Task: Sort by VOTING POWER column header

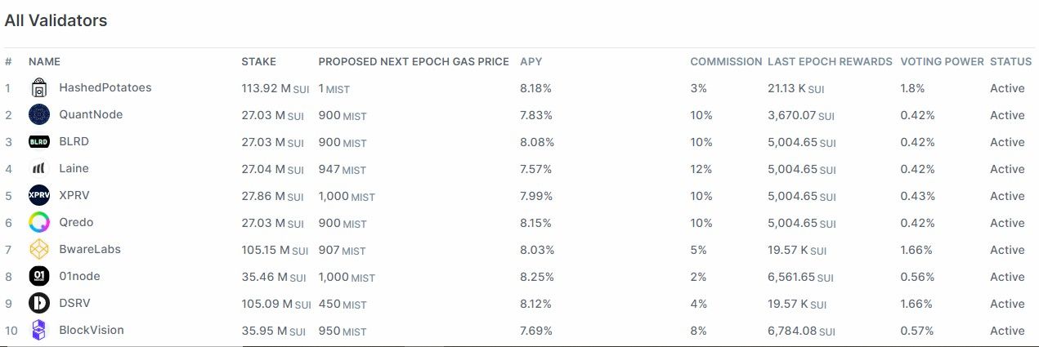Action: click(942, 62)
